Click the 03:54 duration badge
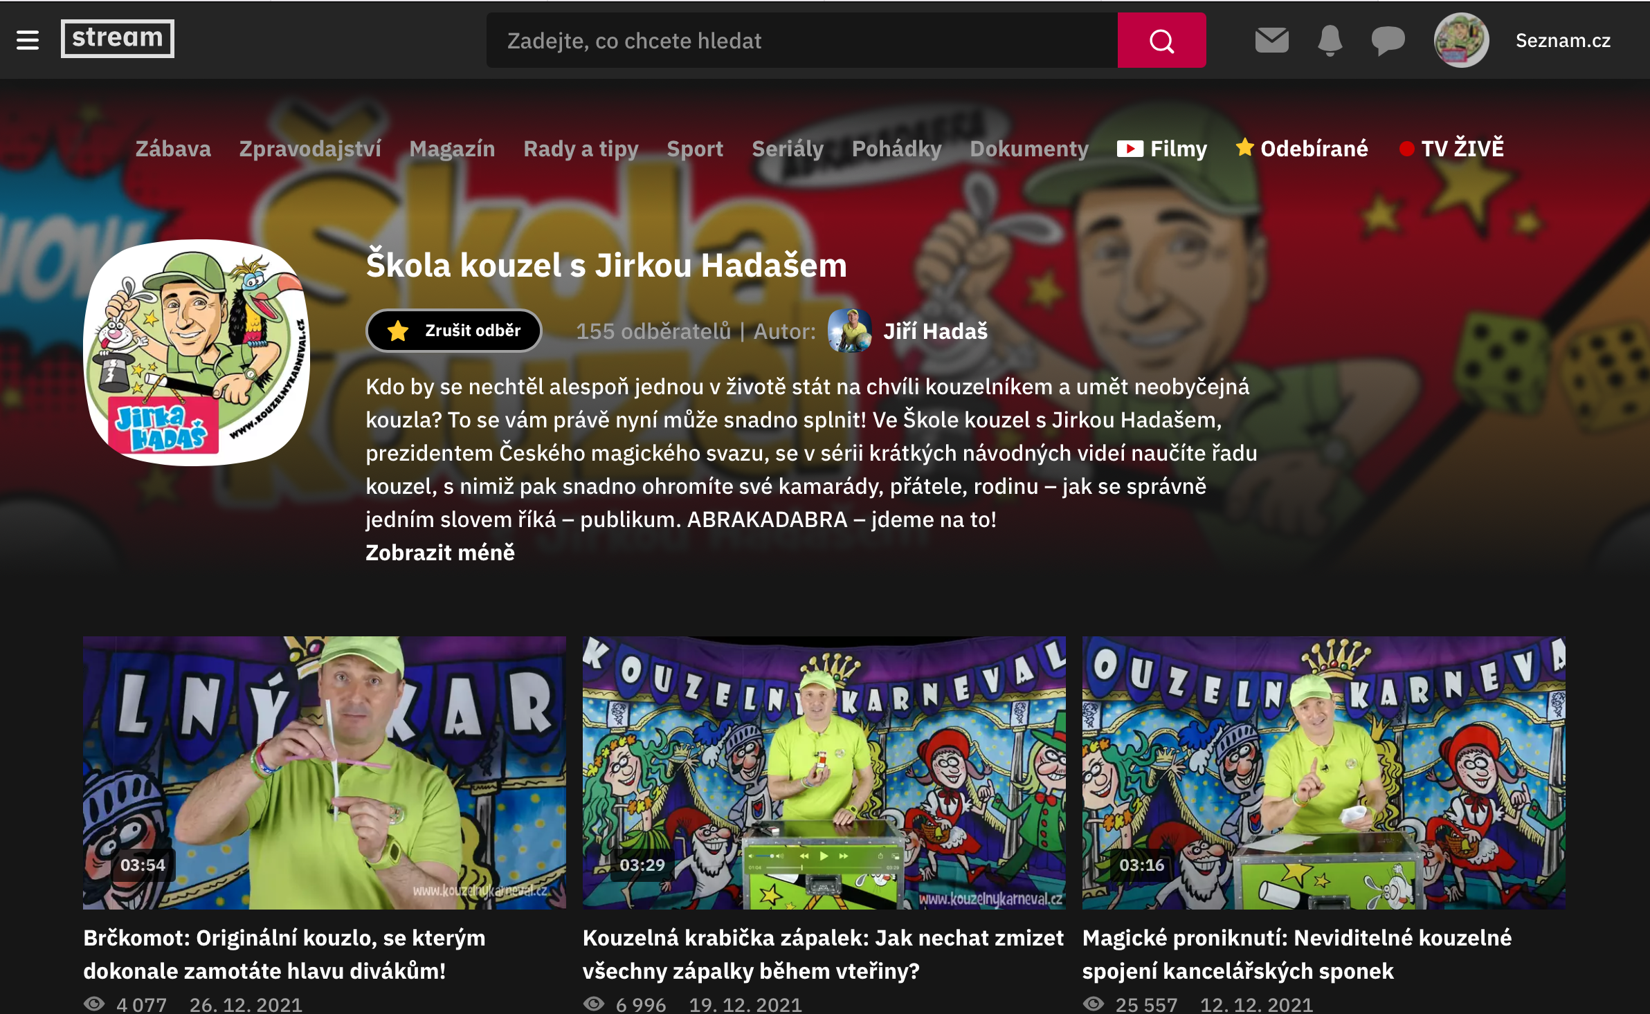The image size is (1650, 1014). 143,865
